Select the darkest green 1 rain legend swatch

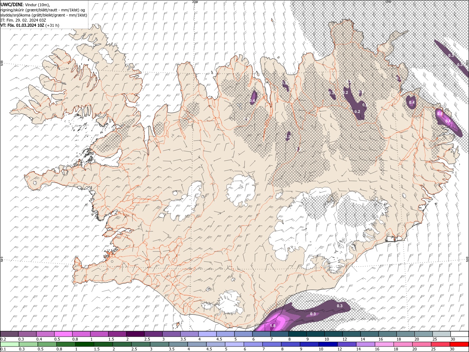tap(84, 344)
